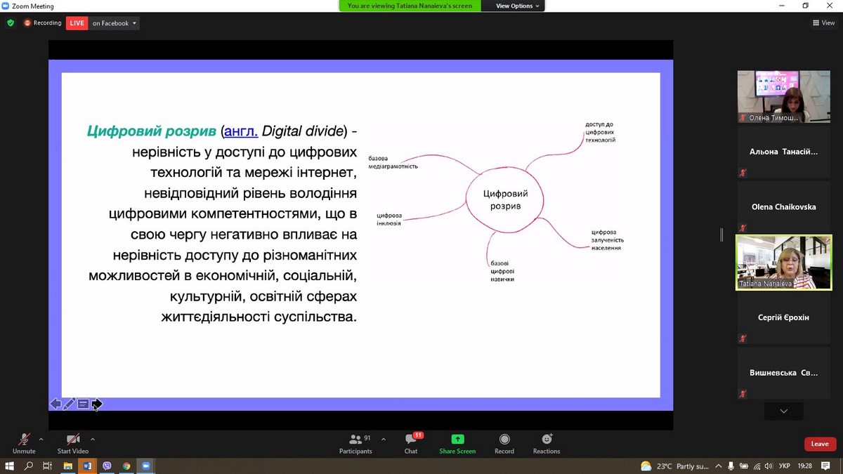Go to previous slide with left arrow
This screenshot has width=843, height=474.
[x=55, y=404]
